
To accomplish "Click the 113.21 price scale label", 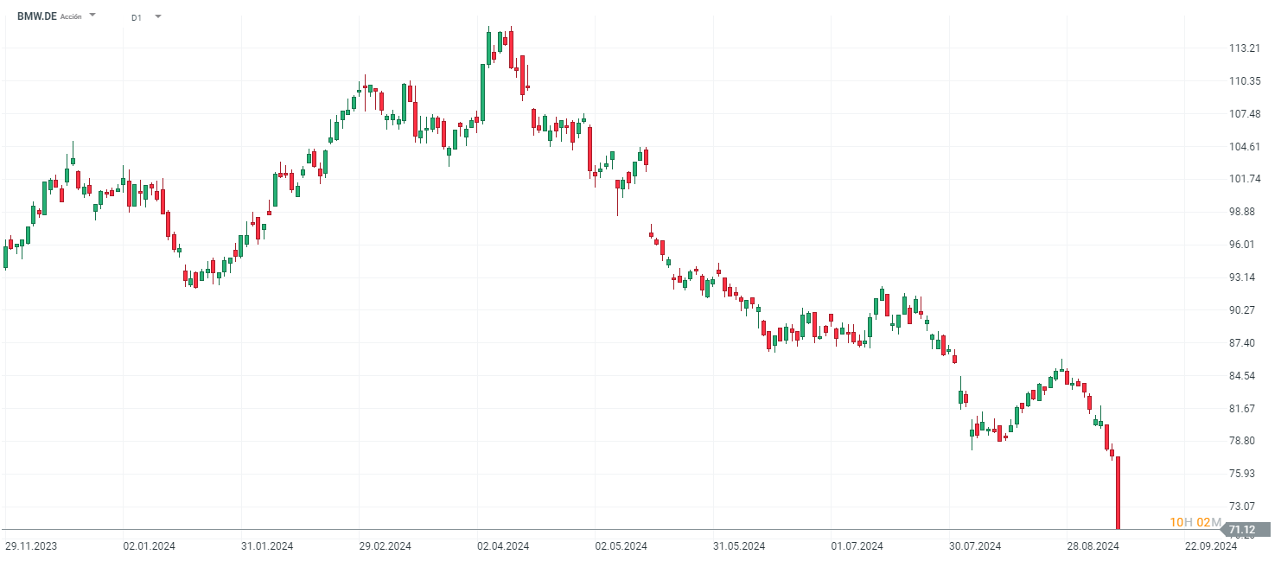I will coord(1244,48).
